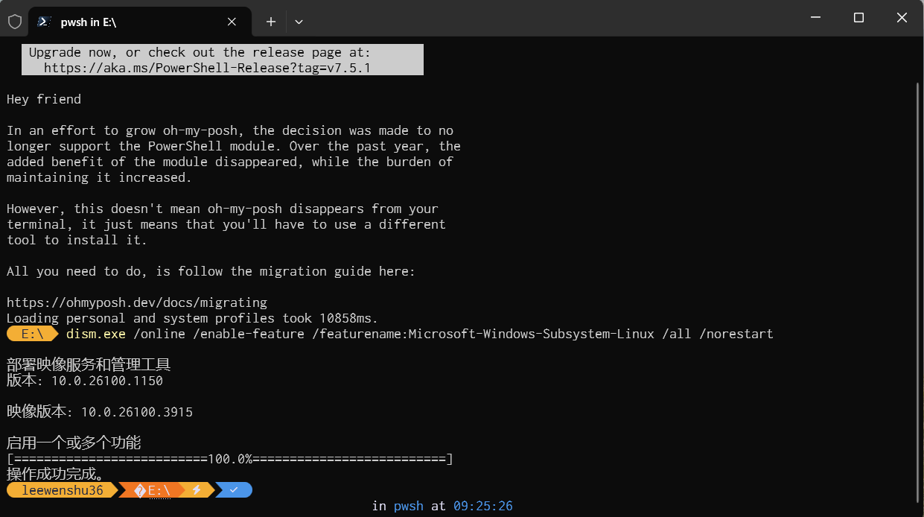
Task: Close the terminal window
Action: pos(902,18)
